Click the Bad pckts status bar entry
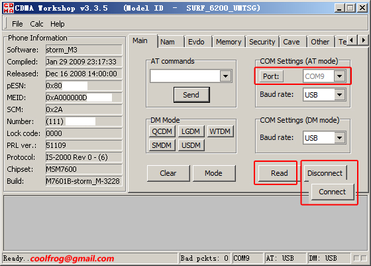This screenshot has width=371, height=266. 205,258
